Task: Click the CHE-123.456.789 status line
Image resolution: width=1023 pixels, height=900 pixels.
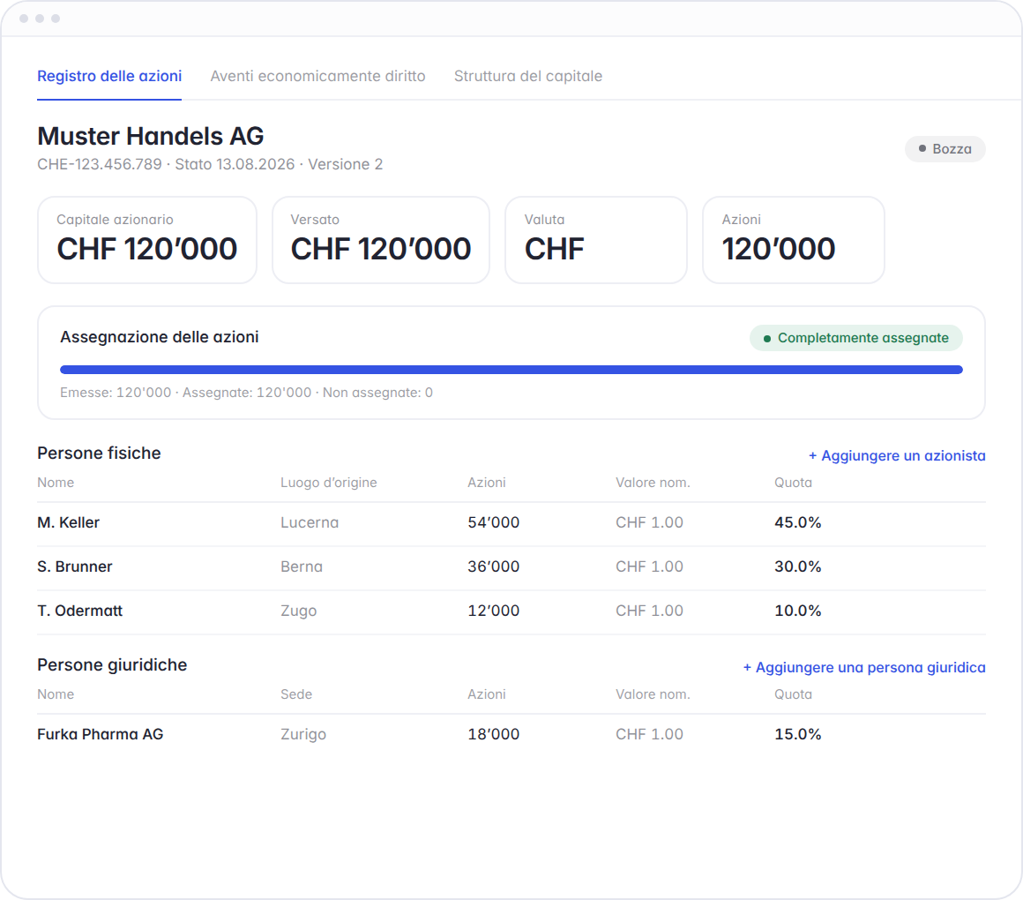Action: click(210, 164)
